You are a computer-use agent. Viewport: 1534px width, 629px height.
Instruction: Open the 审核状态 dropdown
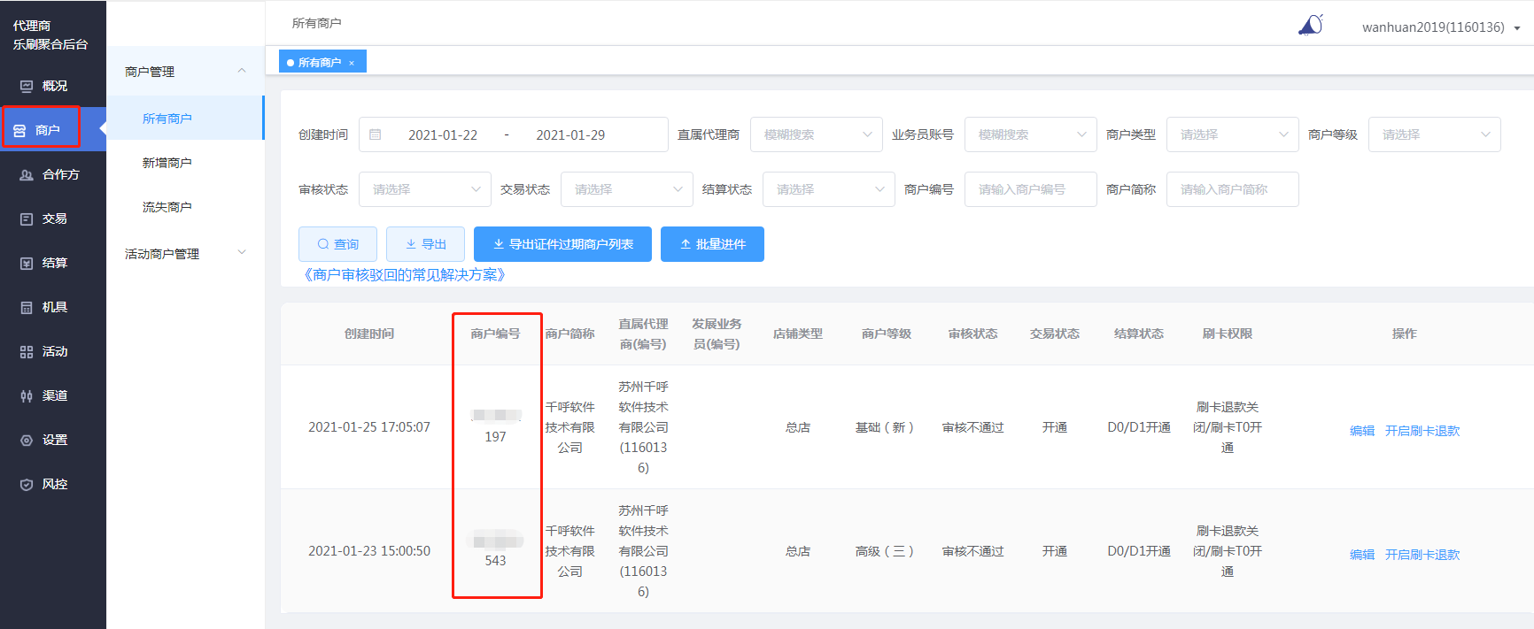pyautogui.click(x=425, y=189)
